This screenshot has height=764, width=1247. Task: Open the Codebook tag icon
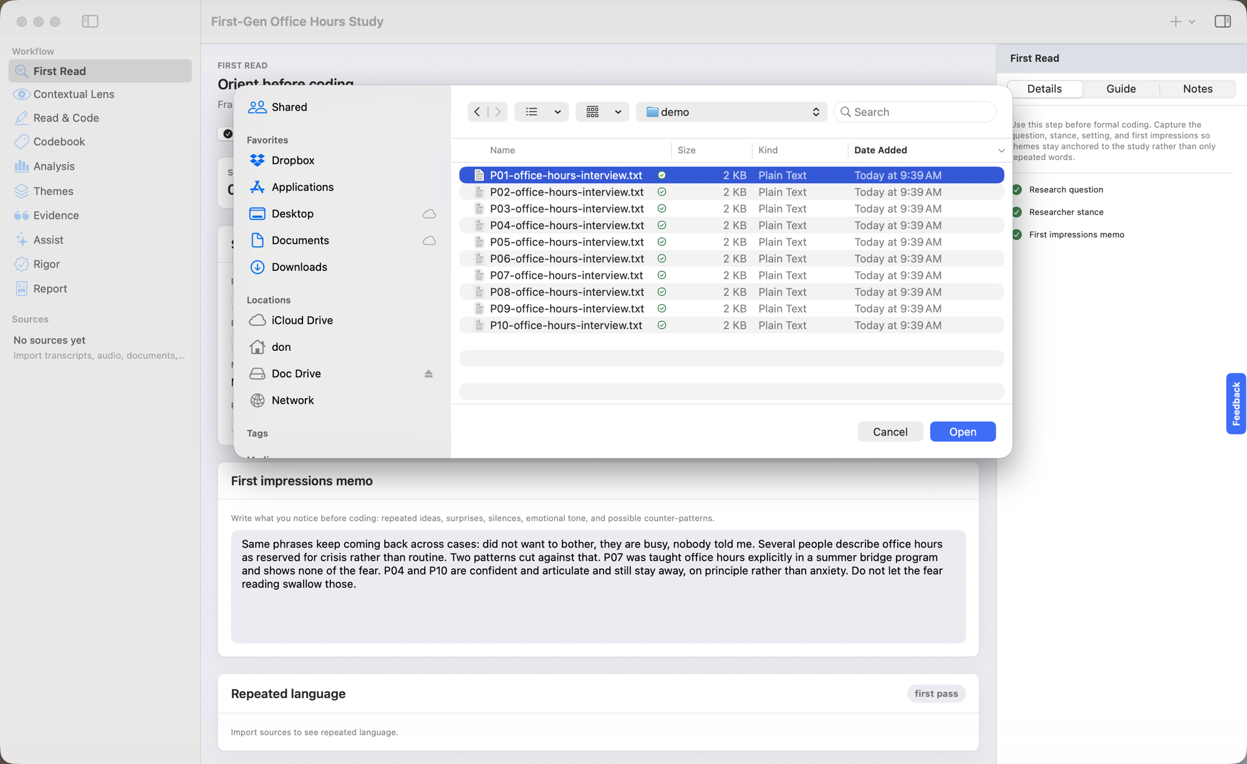click(21, 141)
